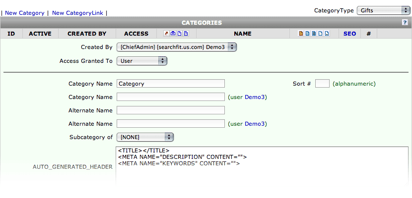Open the New Category link
Image resolution: width=412 pixels, height=198 pixels.
coord(25,13)
